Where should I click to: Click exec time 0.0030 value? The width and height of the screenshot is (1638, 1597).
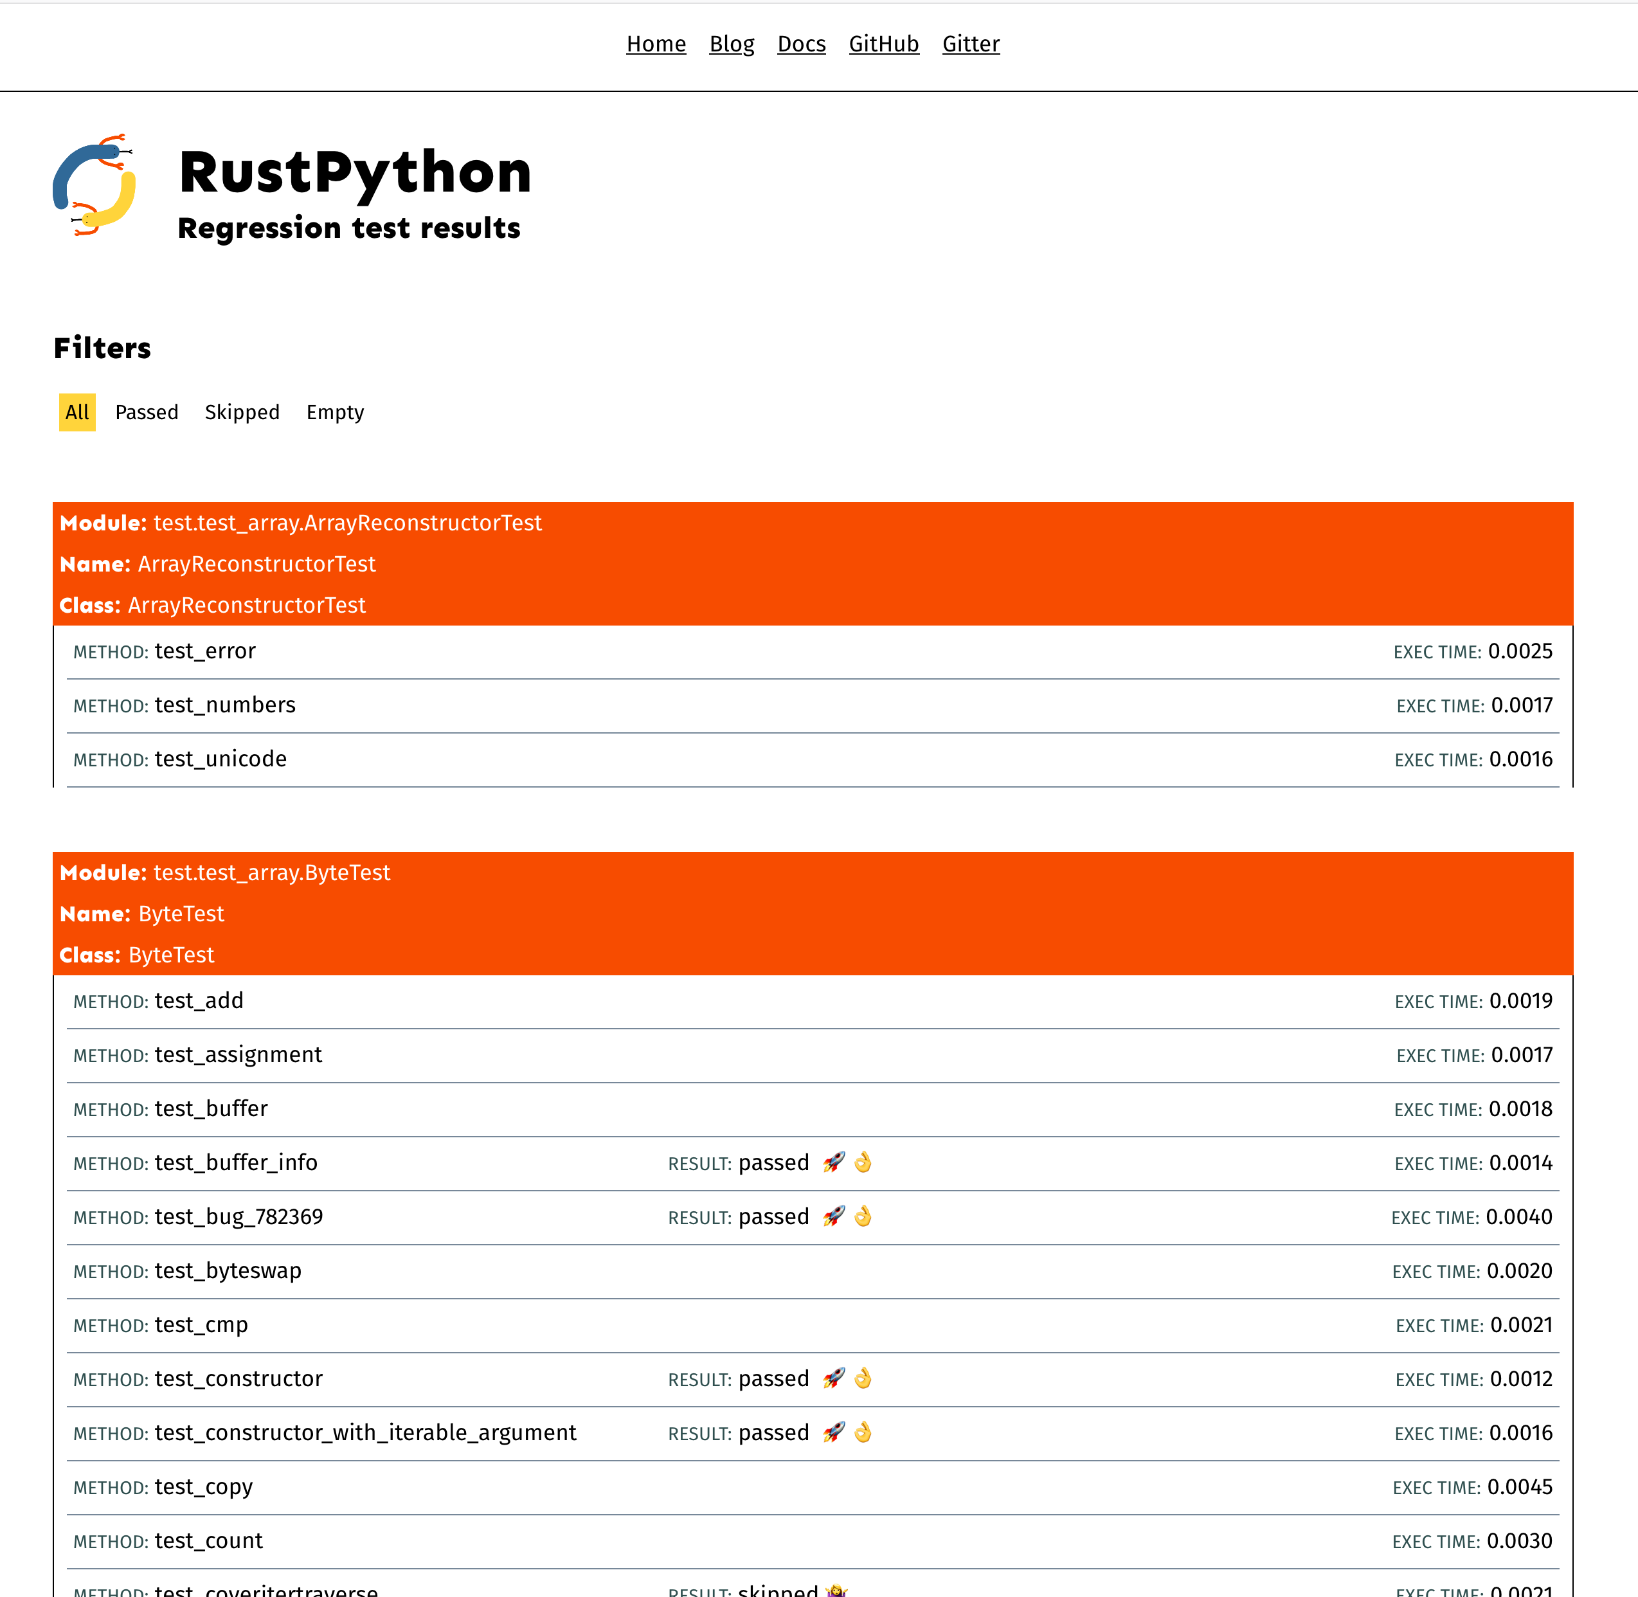click(1520, 1541)
